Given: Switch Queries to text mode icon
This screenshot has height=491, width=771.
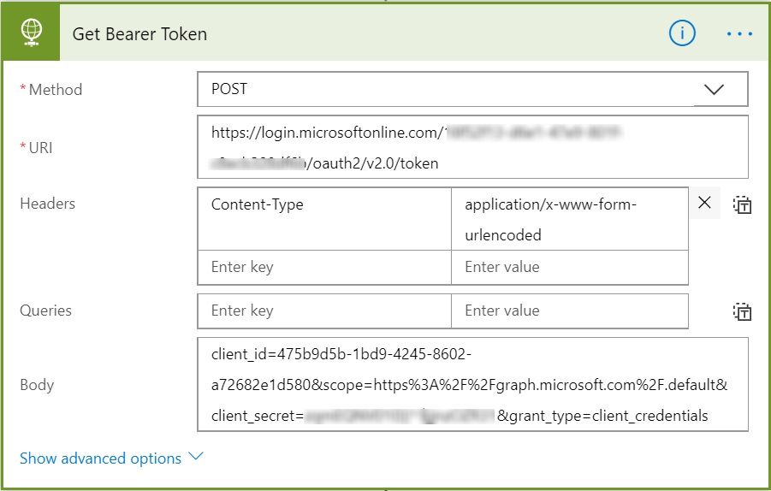Looking at the screenshot, I should point(742,311).
